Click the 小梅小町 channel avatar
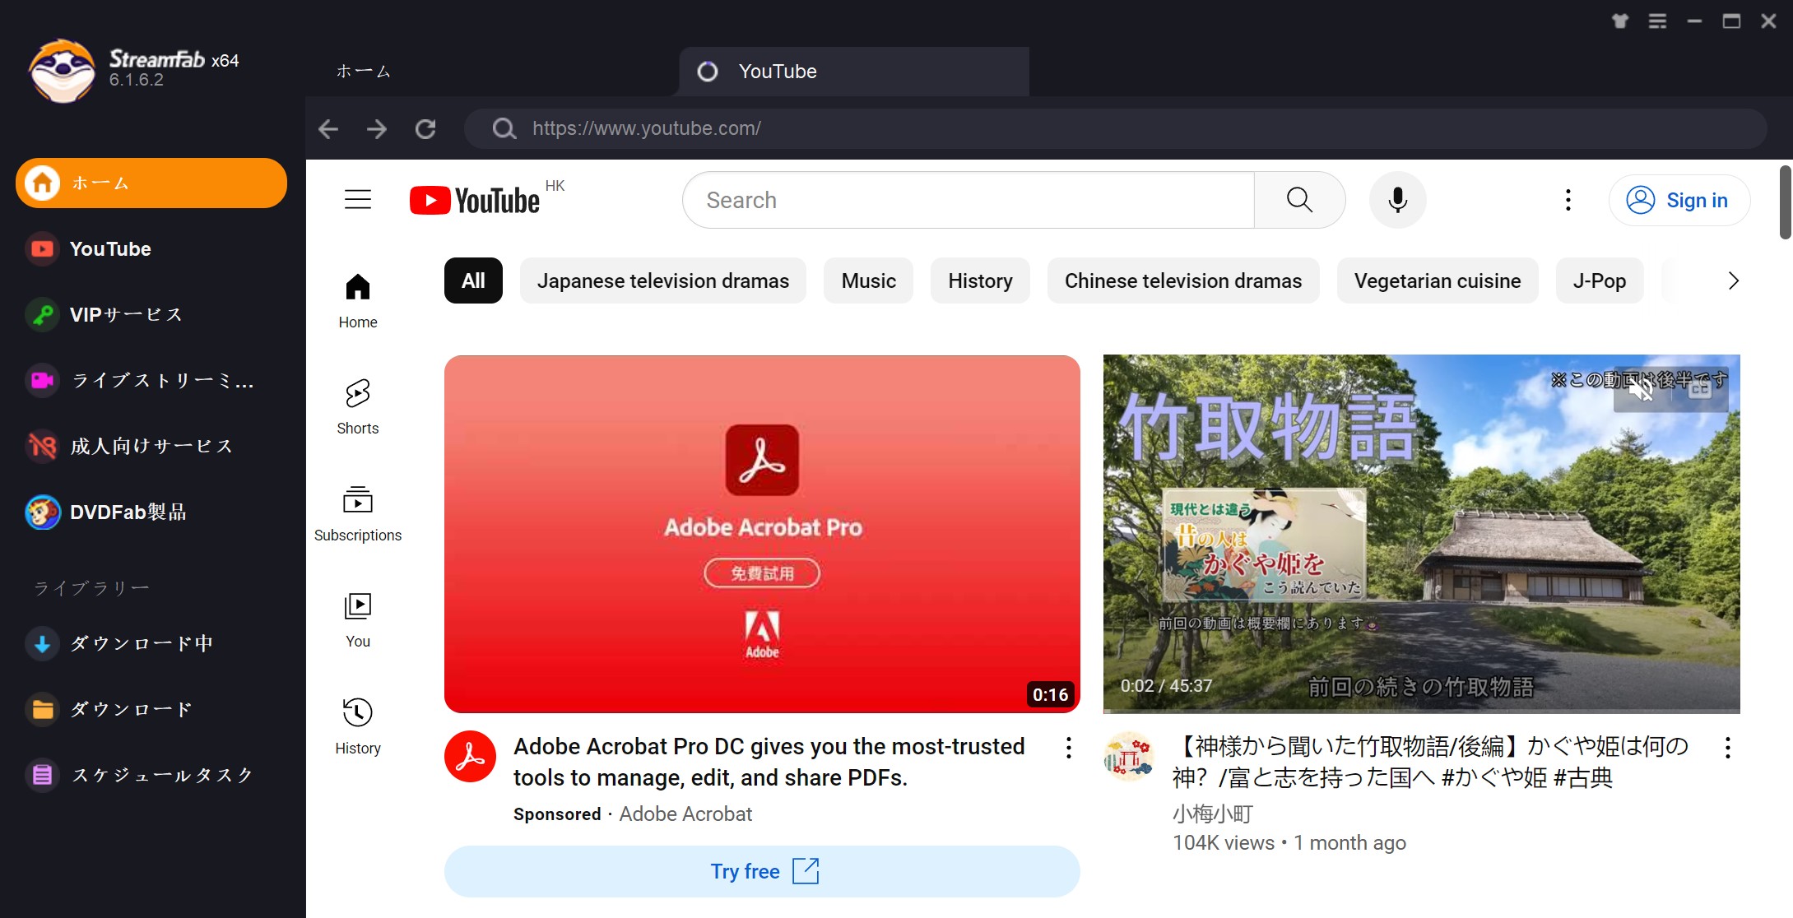The image size is (1793, 918). 1129,757
